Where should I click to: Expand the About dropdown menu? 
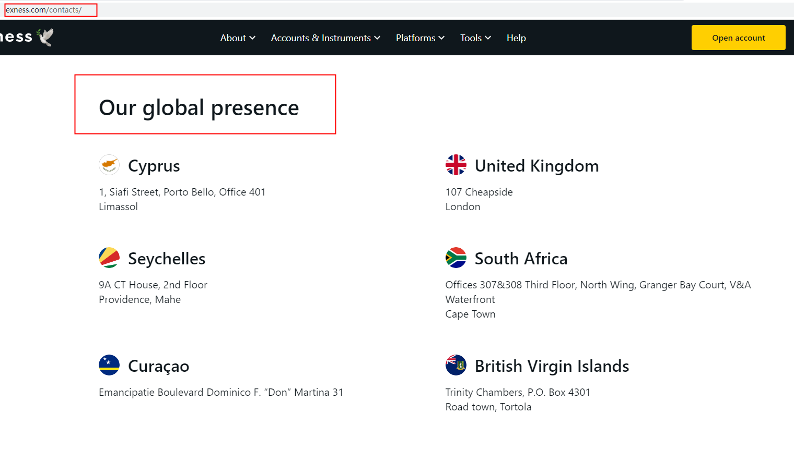[238, 38]
